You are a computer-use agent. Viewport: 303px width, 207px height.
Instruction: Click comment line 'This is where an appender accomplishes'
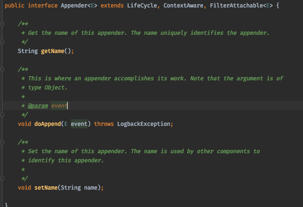(155, 79)
